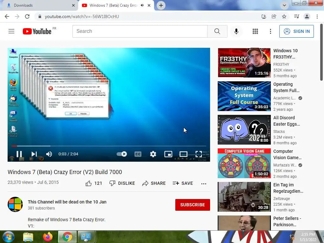The width and height of the screenshot is (324, 243).
Task: Click the Chrome taskbar icon
Action: point(67,237)
